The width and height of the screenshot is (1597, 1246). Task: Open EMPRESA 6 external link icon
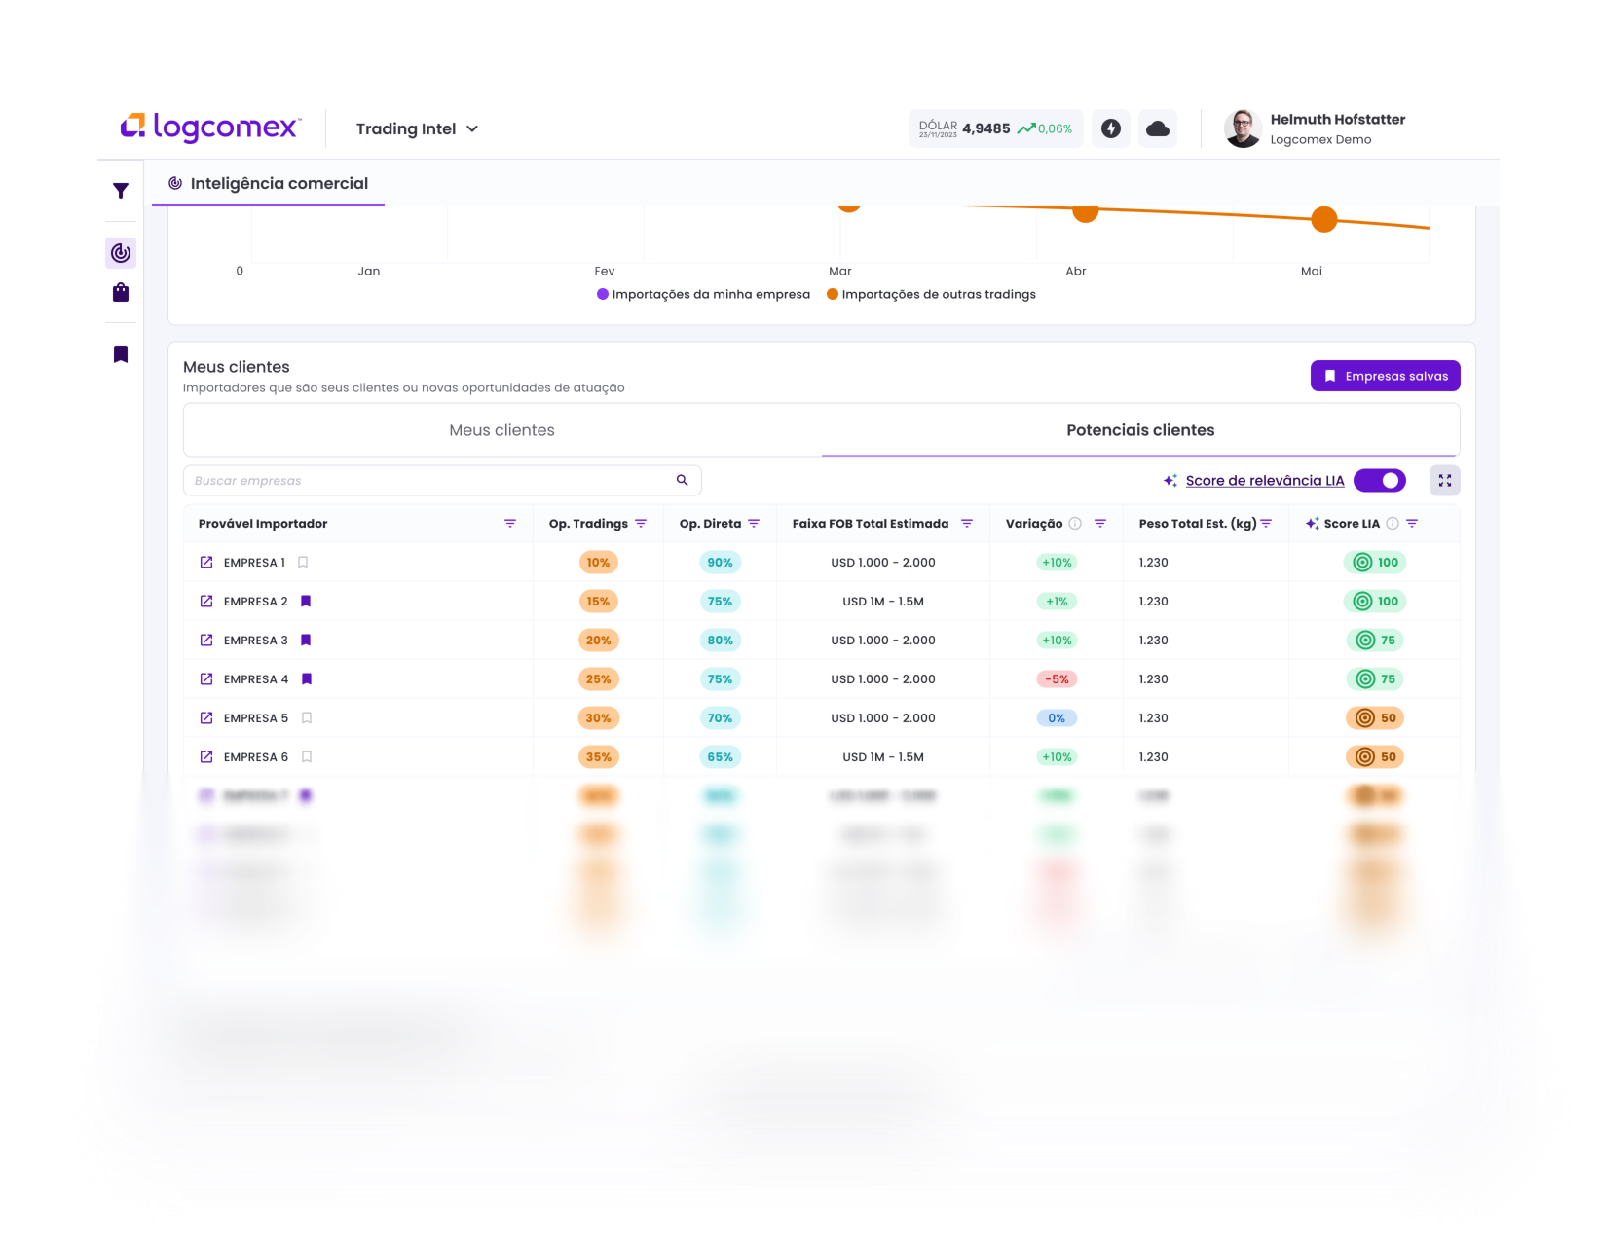coord(206,756)
